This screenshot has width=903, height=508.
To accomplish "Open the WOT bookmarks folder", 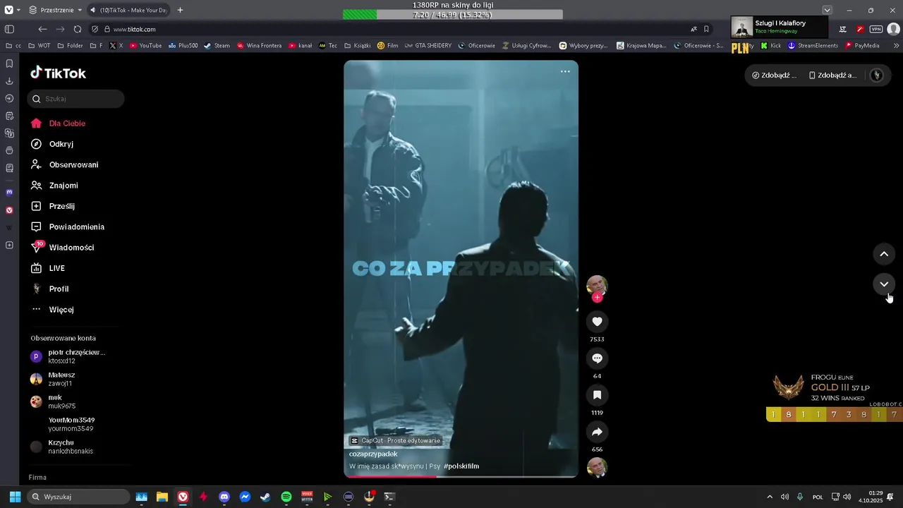I will [39, 45].
